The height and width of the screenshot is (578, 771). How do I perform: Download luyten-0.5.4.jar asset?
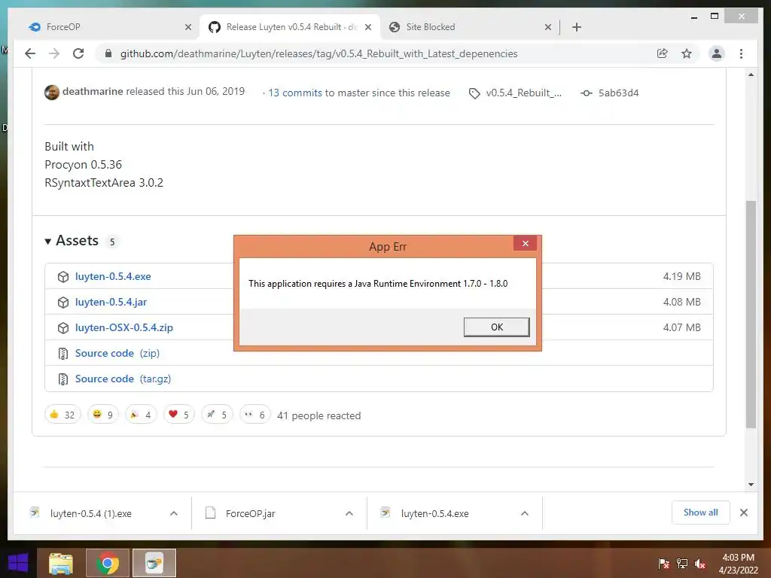(111, 302)
